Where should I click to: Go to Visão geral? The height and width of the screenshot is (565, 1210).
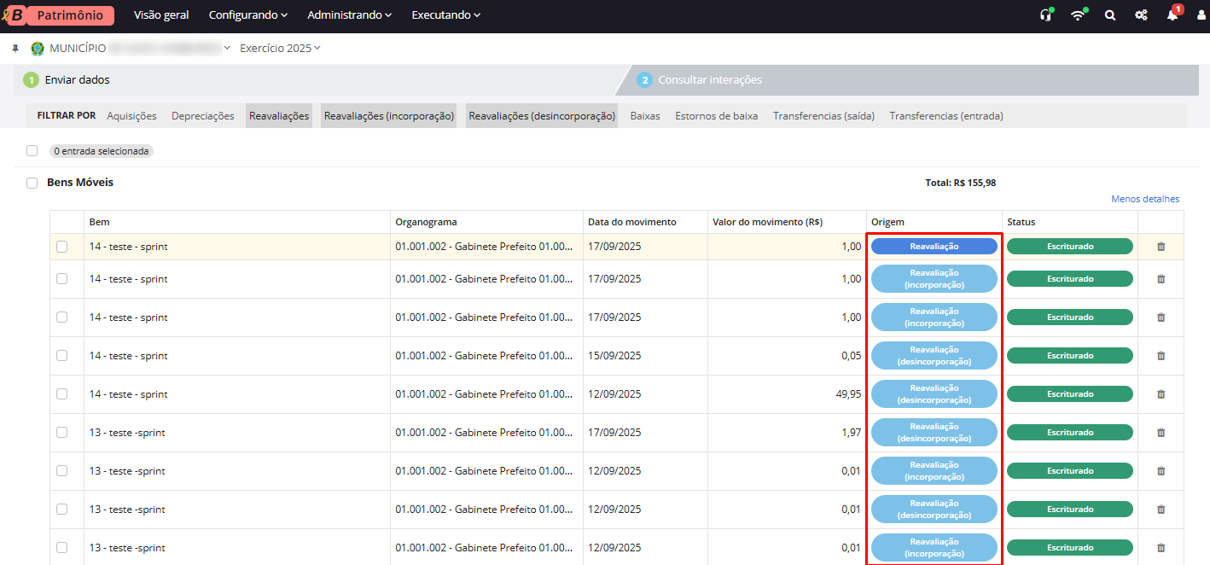coord(161,15)
